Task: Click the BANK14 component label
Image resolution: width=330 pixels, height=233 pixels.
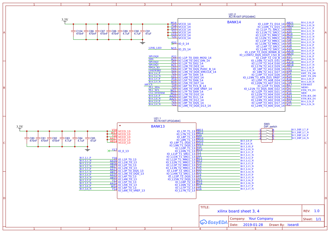Action: point(234,22)
